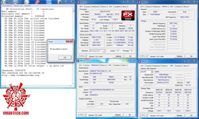Image resolution: width=199 pixels, height=119 pixels.
Task: Click the CPU-Z icon in the Memory window title
Action: (140, 2)
